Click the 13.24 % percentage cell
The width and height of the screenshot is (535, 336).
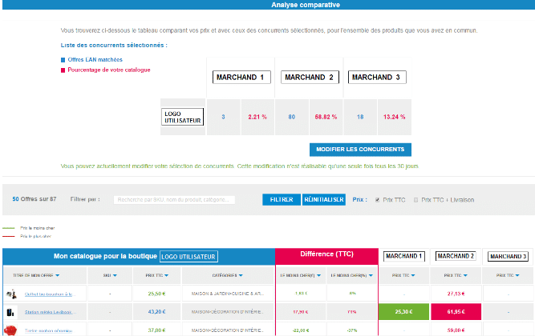coord(395,117)
